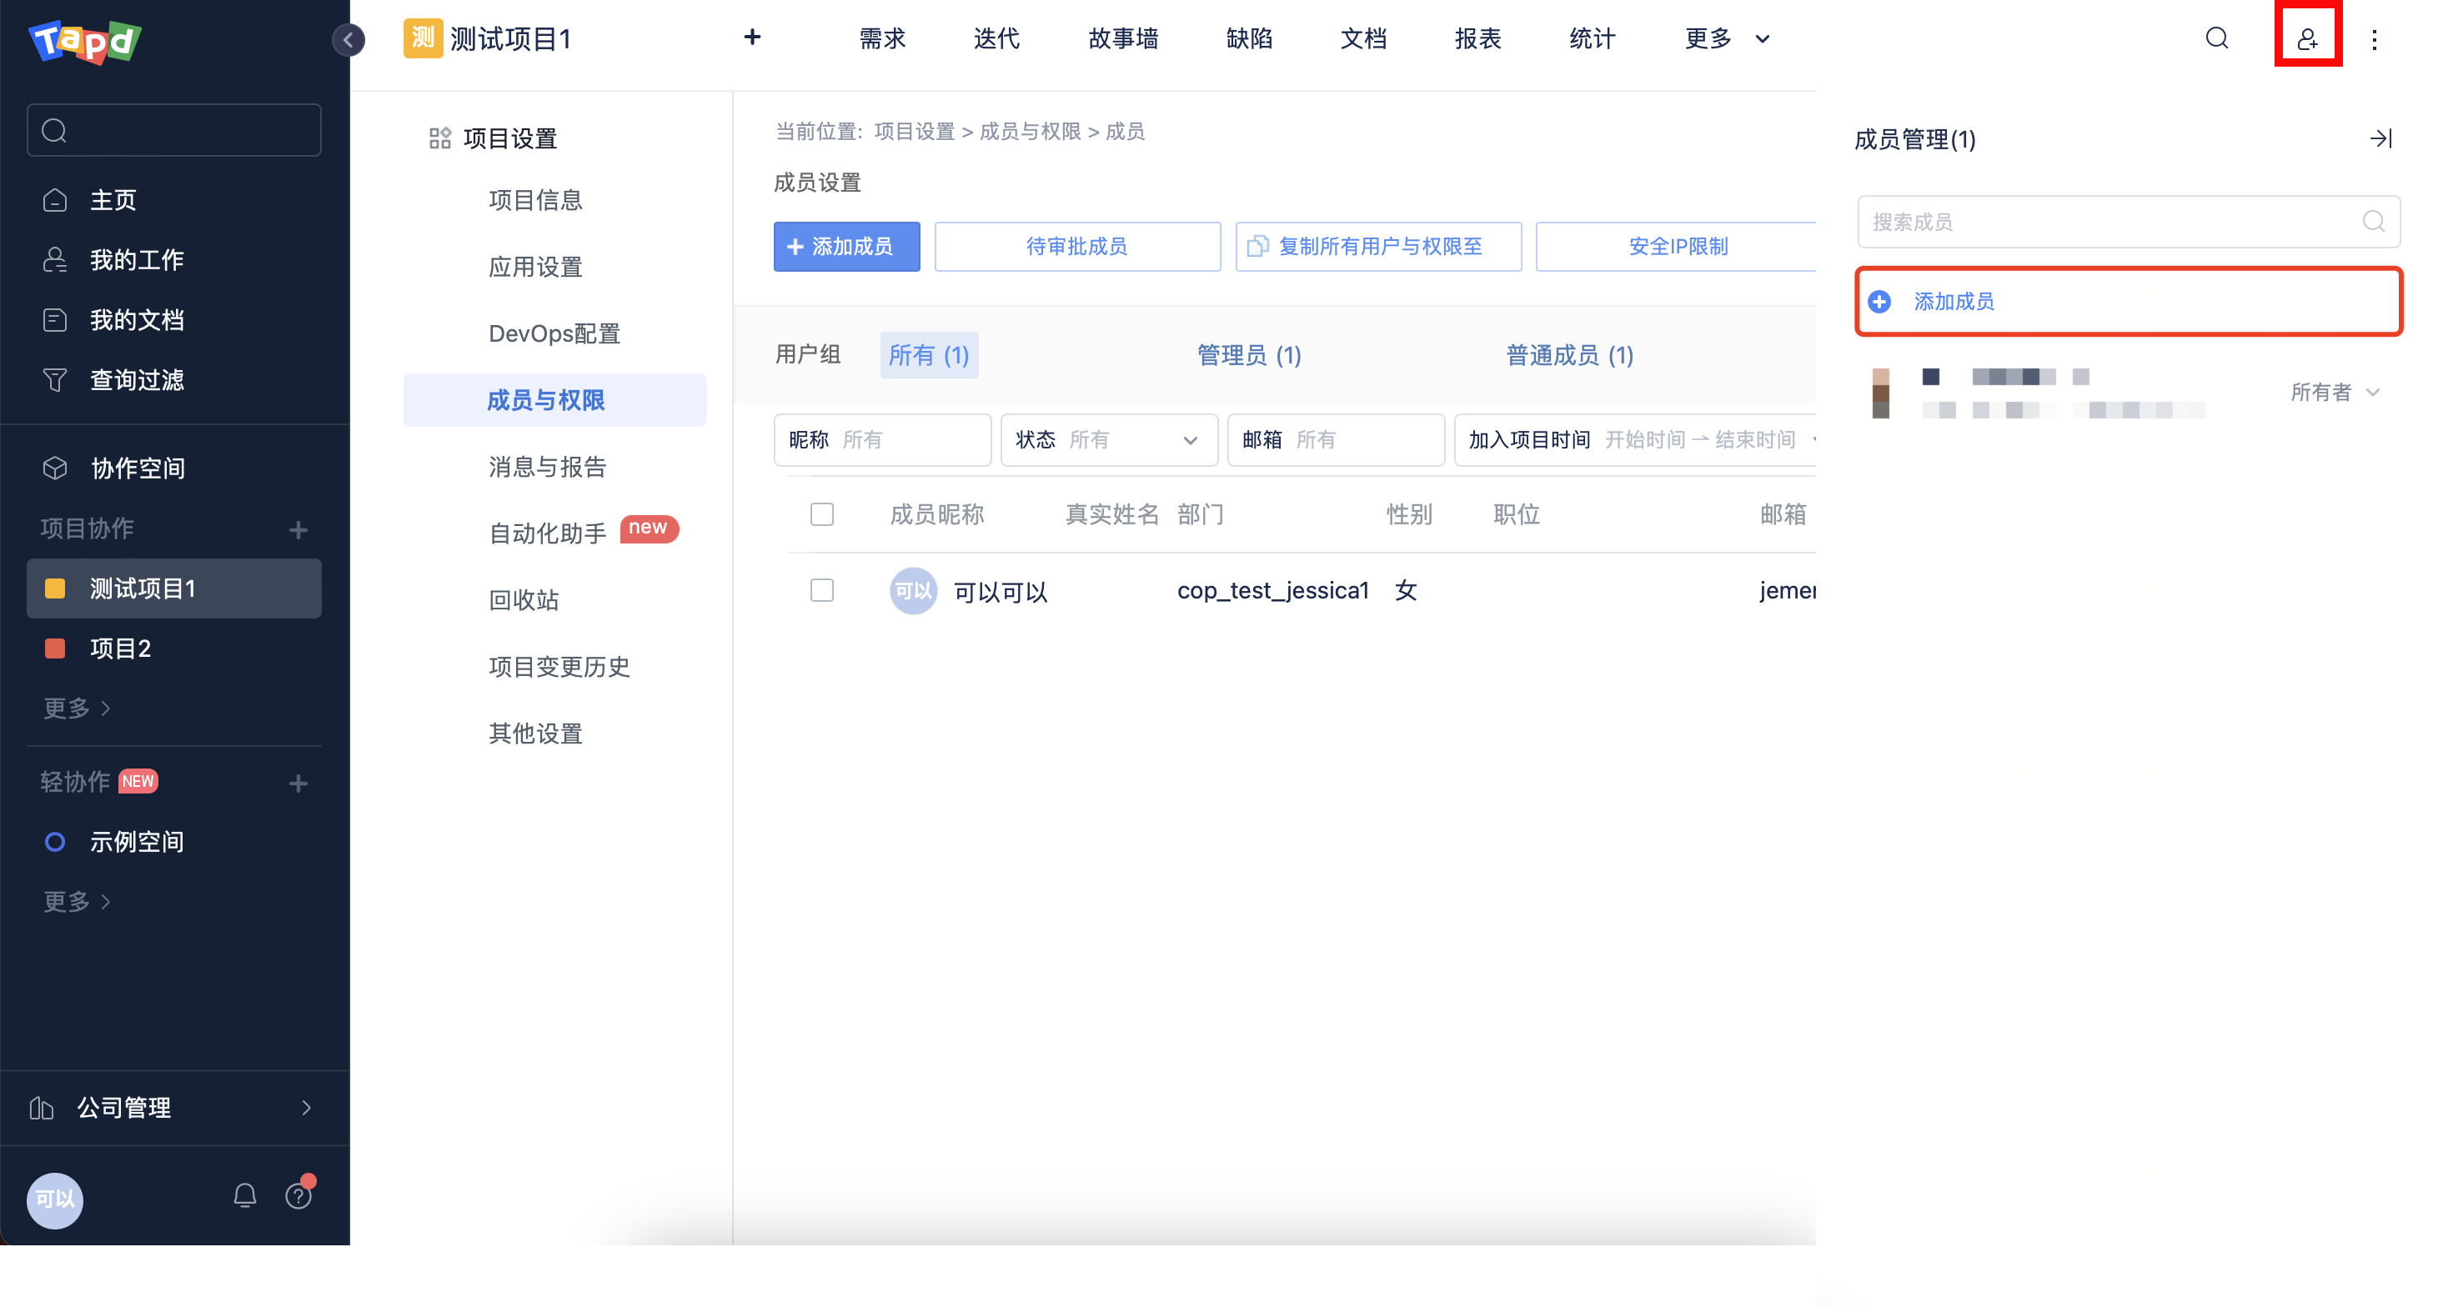Open 自动化助手 settings page
The width and height of the screenshot is (2443, 1307).
[x=547, y=533]
